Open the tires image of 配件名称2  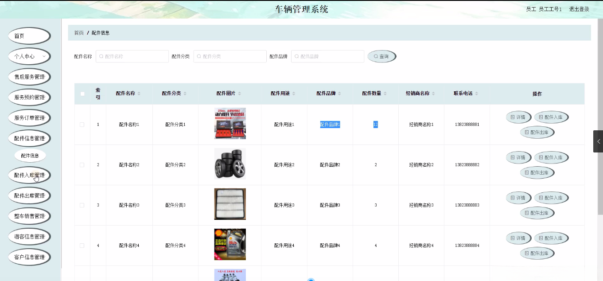coord(230,164)
